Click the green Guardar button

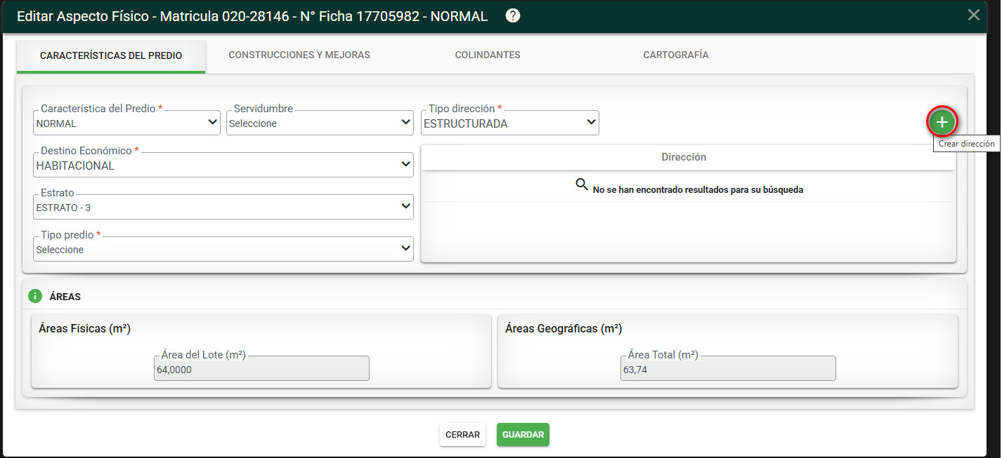(523, 435)
